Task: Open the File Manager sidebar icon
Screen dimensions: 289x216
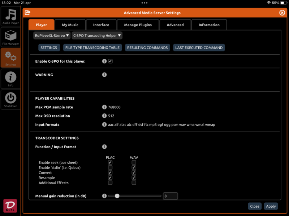Action: pyautogui.click(x=10, y=37)
